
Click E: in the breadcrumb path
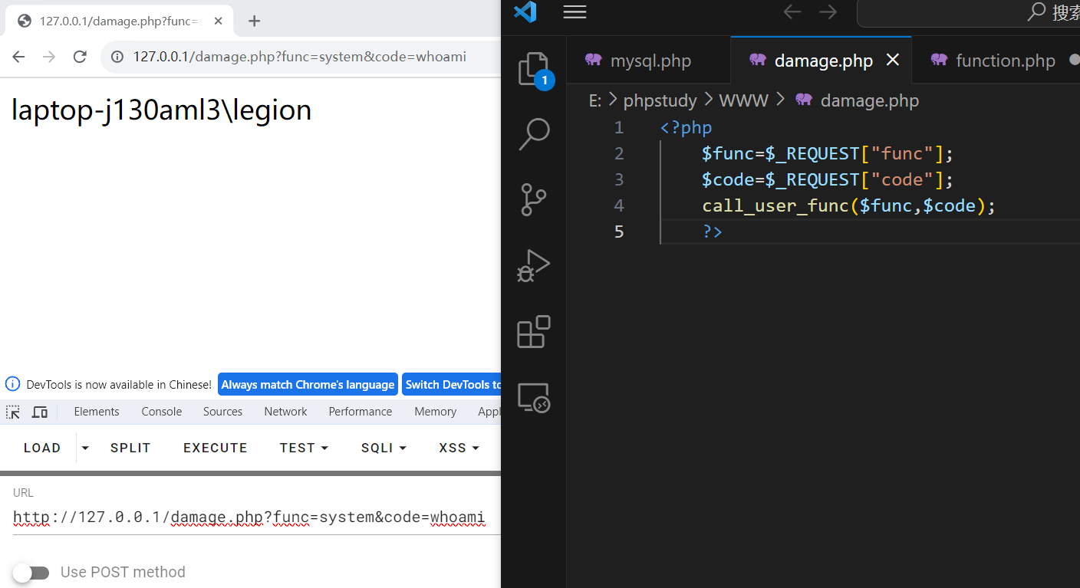tap(594, 100)
